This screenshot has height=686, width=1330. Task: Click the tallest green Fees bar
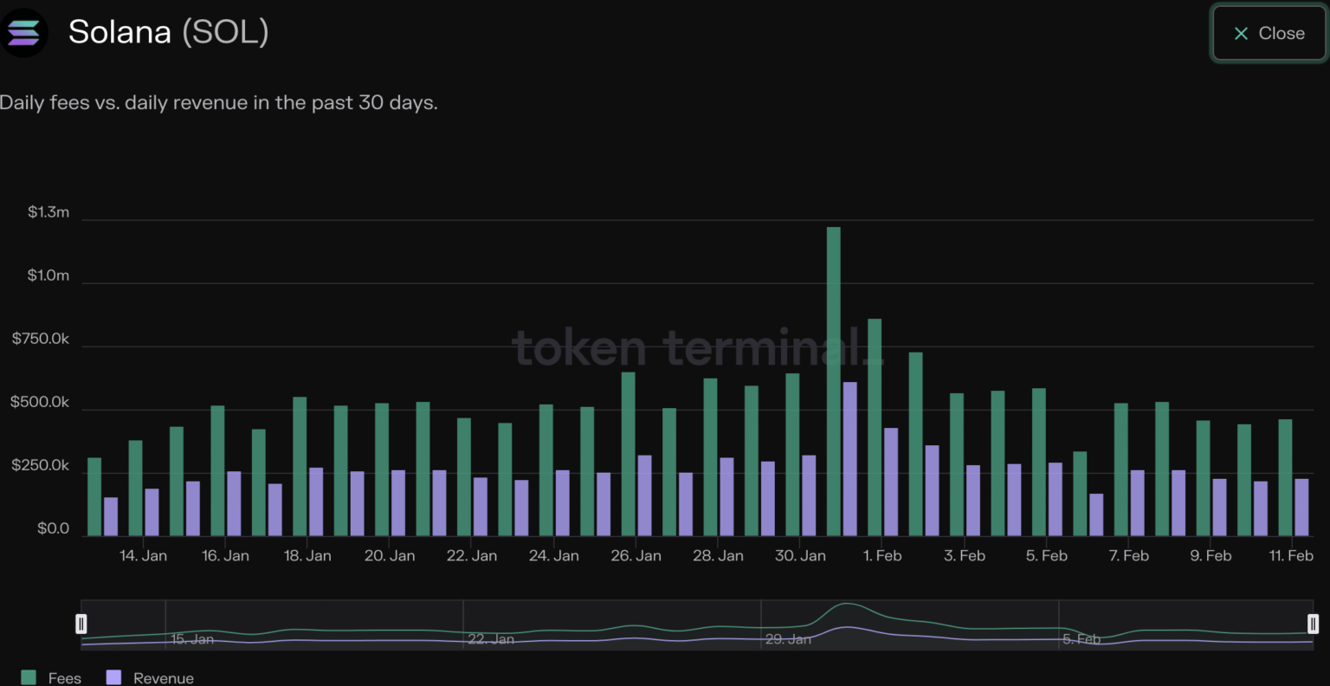coord(834,381)
